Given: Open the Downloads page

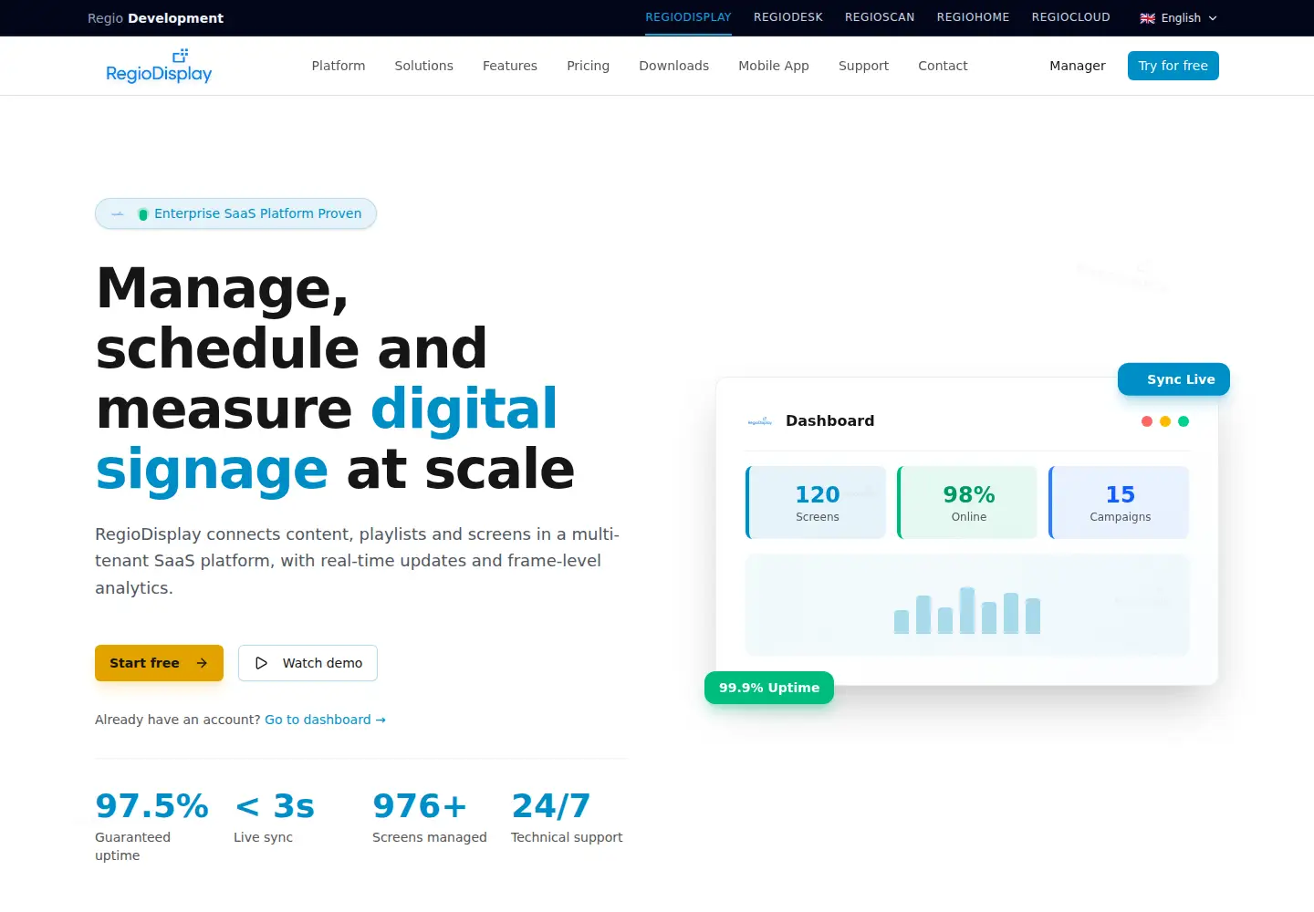Looking at the screenshot, I should tap(673, 66).
